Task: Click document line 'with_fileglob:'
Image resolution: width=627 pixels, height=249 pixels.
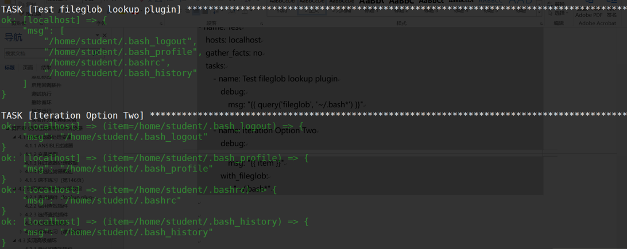Action: (246, 176)
